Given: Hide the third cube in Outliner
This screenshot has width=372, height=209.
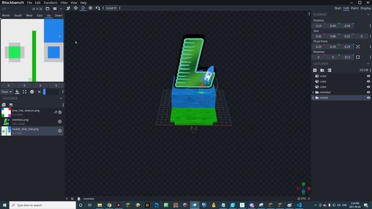Looking at the screenshot, I should click(x=368, y=87).
